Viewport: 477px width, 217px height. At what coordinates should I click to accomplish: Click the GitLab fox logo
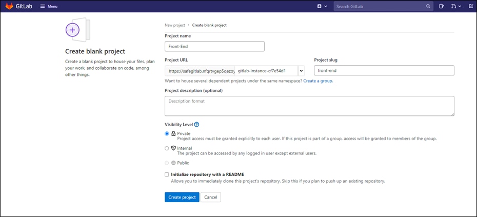9,7
